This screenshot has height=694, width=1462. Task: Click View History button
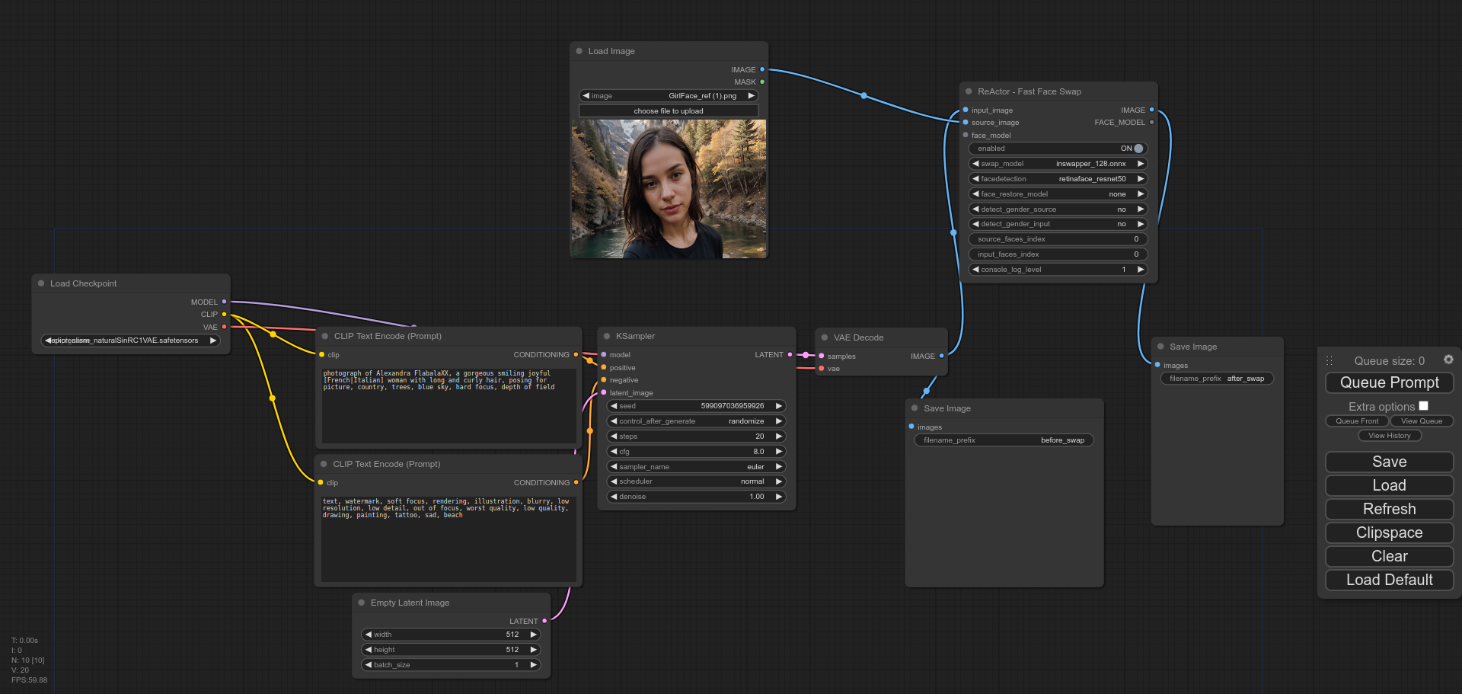(1389, 436)
